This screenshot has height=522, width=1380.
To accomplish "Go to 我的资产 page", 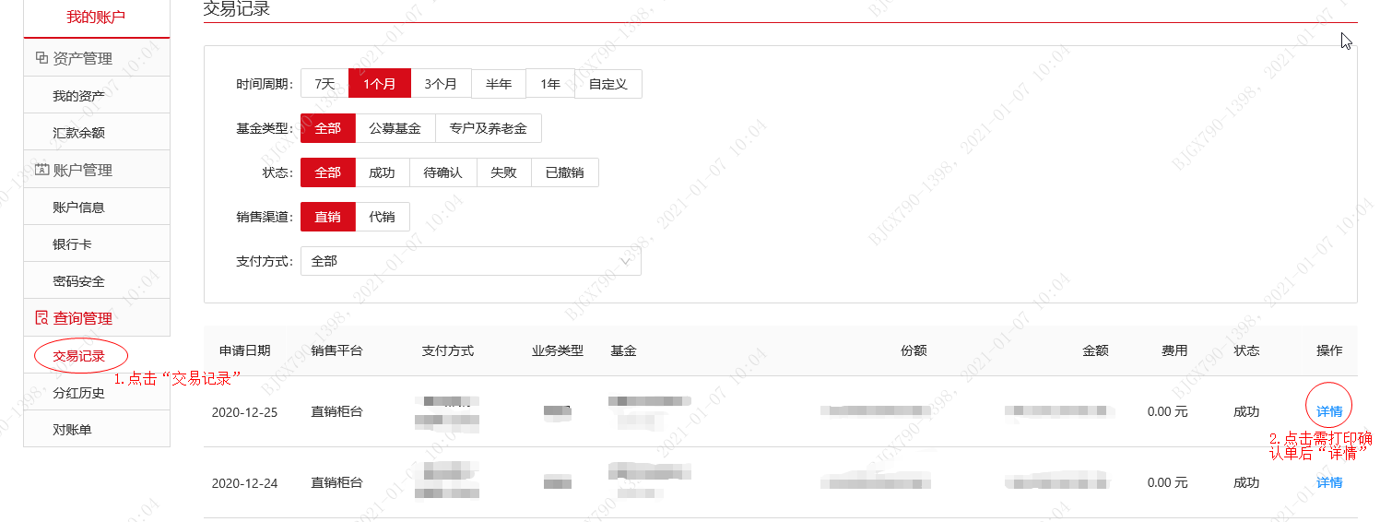I will tap(79, 96).
